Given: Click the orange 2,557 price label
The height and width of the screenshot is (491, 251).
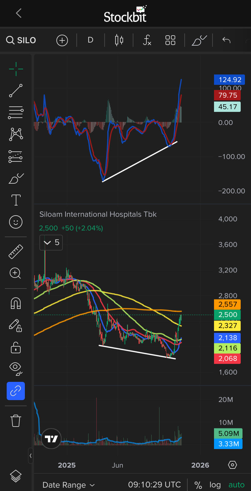Looking at the screenshot, I should click(227, 304).
